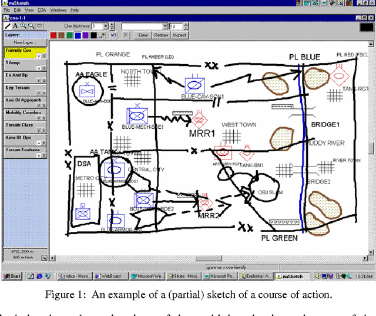Open the COA menu
Viewport: 376px width, 316px height.
(x=41, y=11)
